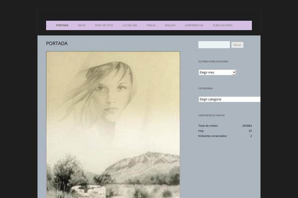Open the TABLAS menu item
Image resolution: width=298 pixels, height=198 pixels.
point(151,25)
